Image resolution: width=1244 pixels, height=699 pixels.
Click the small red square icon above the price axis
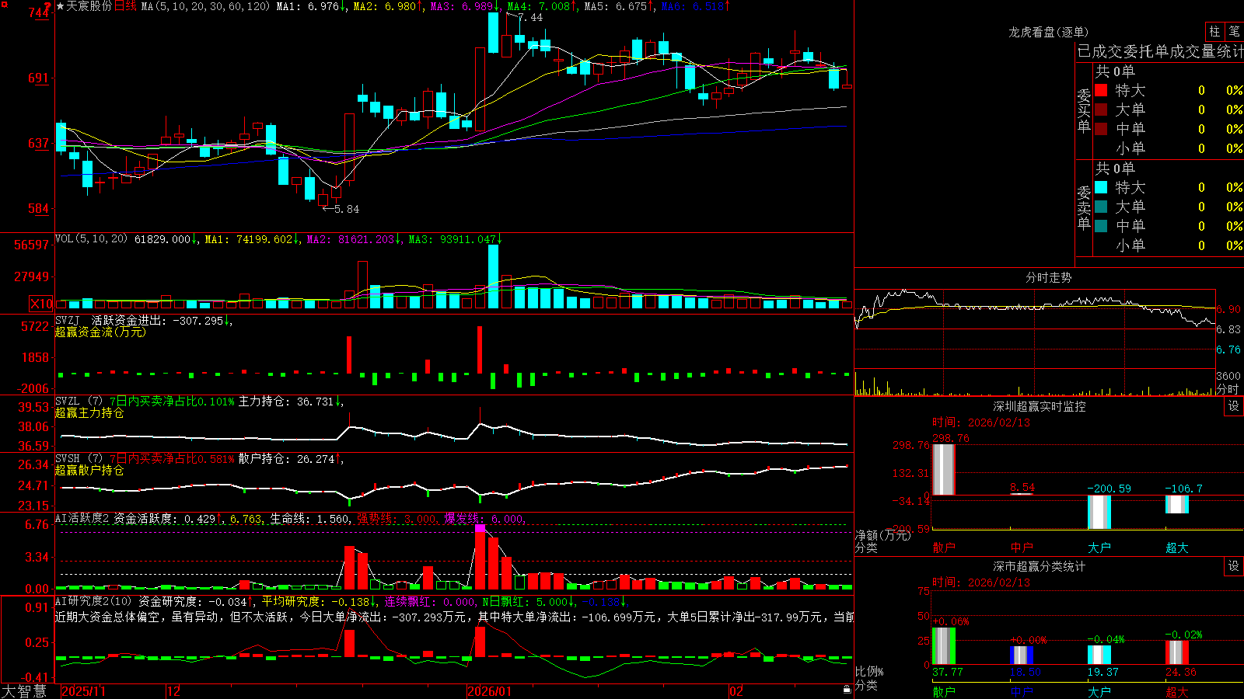point(5,5)
